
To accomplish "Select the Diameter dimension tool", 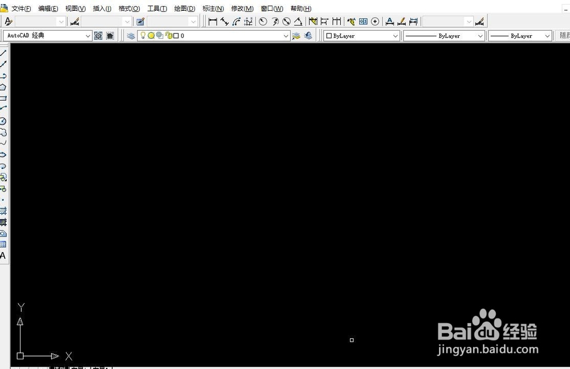I will (x=287, y=22).
